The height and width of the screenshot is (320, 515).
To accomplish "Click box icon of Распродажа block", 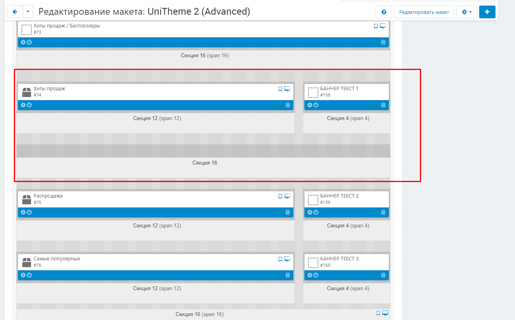I will 26,200.
